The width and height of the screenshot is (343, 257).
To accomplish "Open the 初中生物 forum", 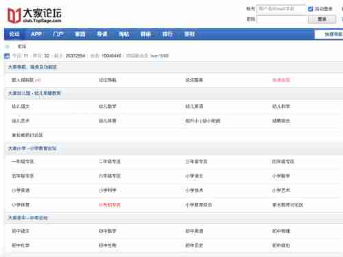I will pos(108,245).
